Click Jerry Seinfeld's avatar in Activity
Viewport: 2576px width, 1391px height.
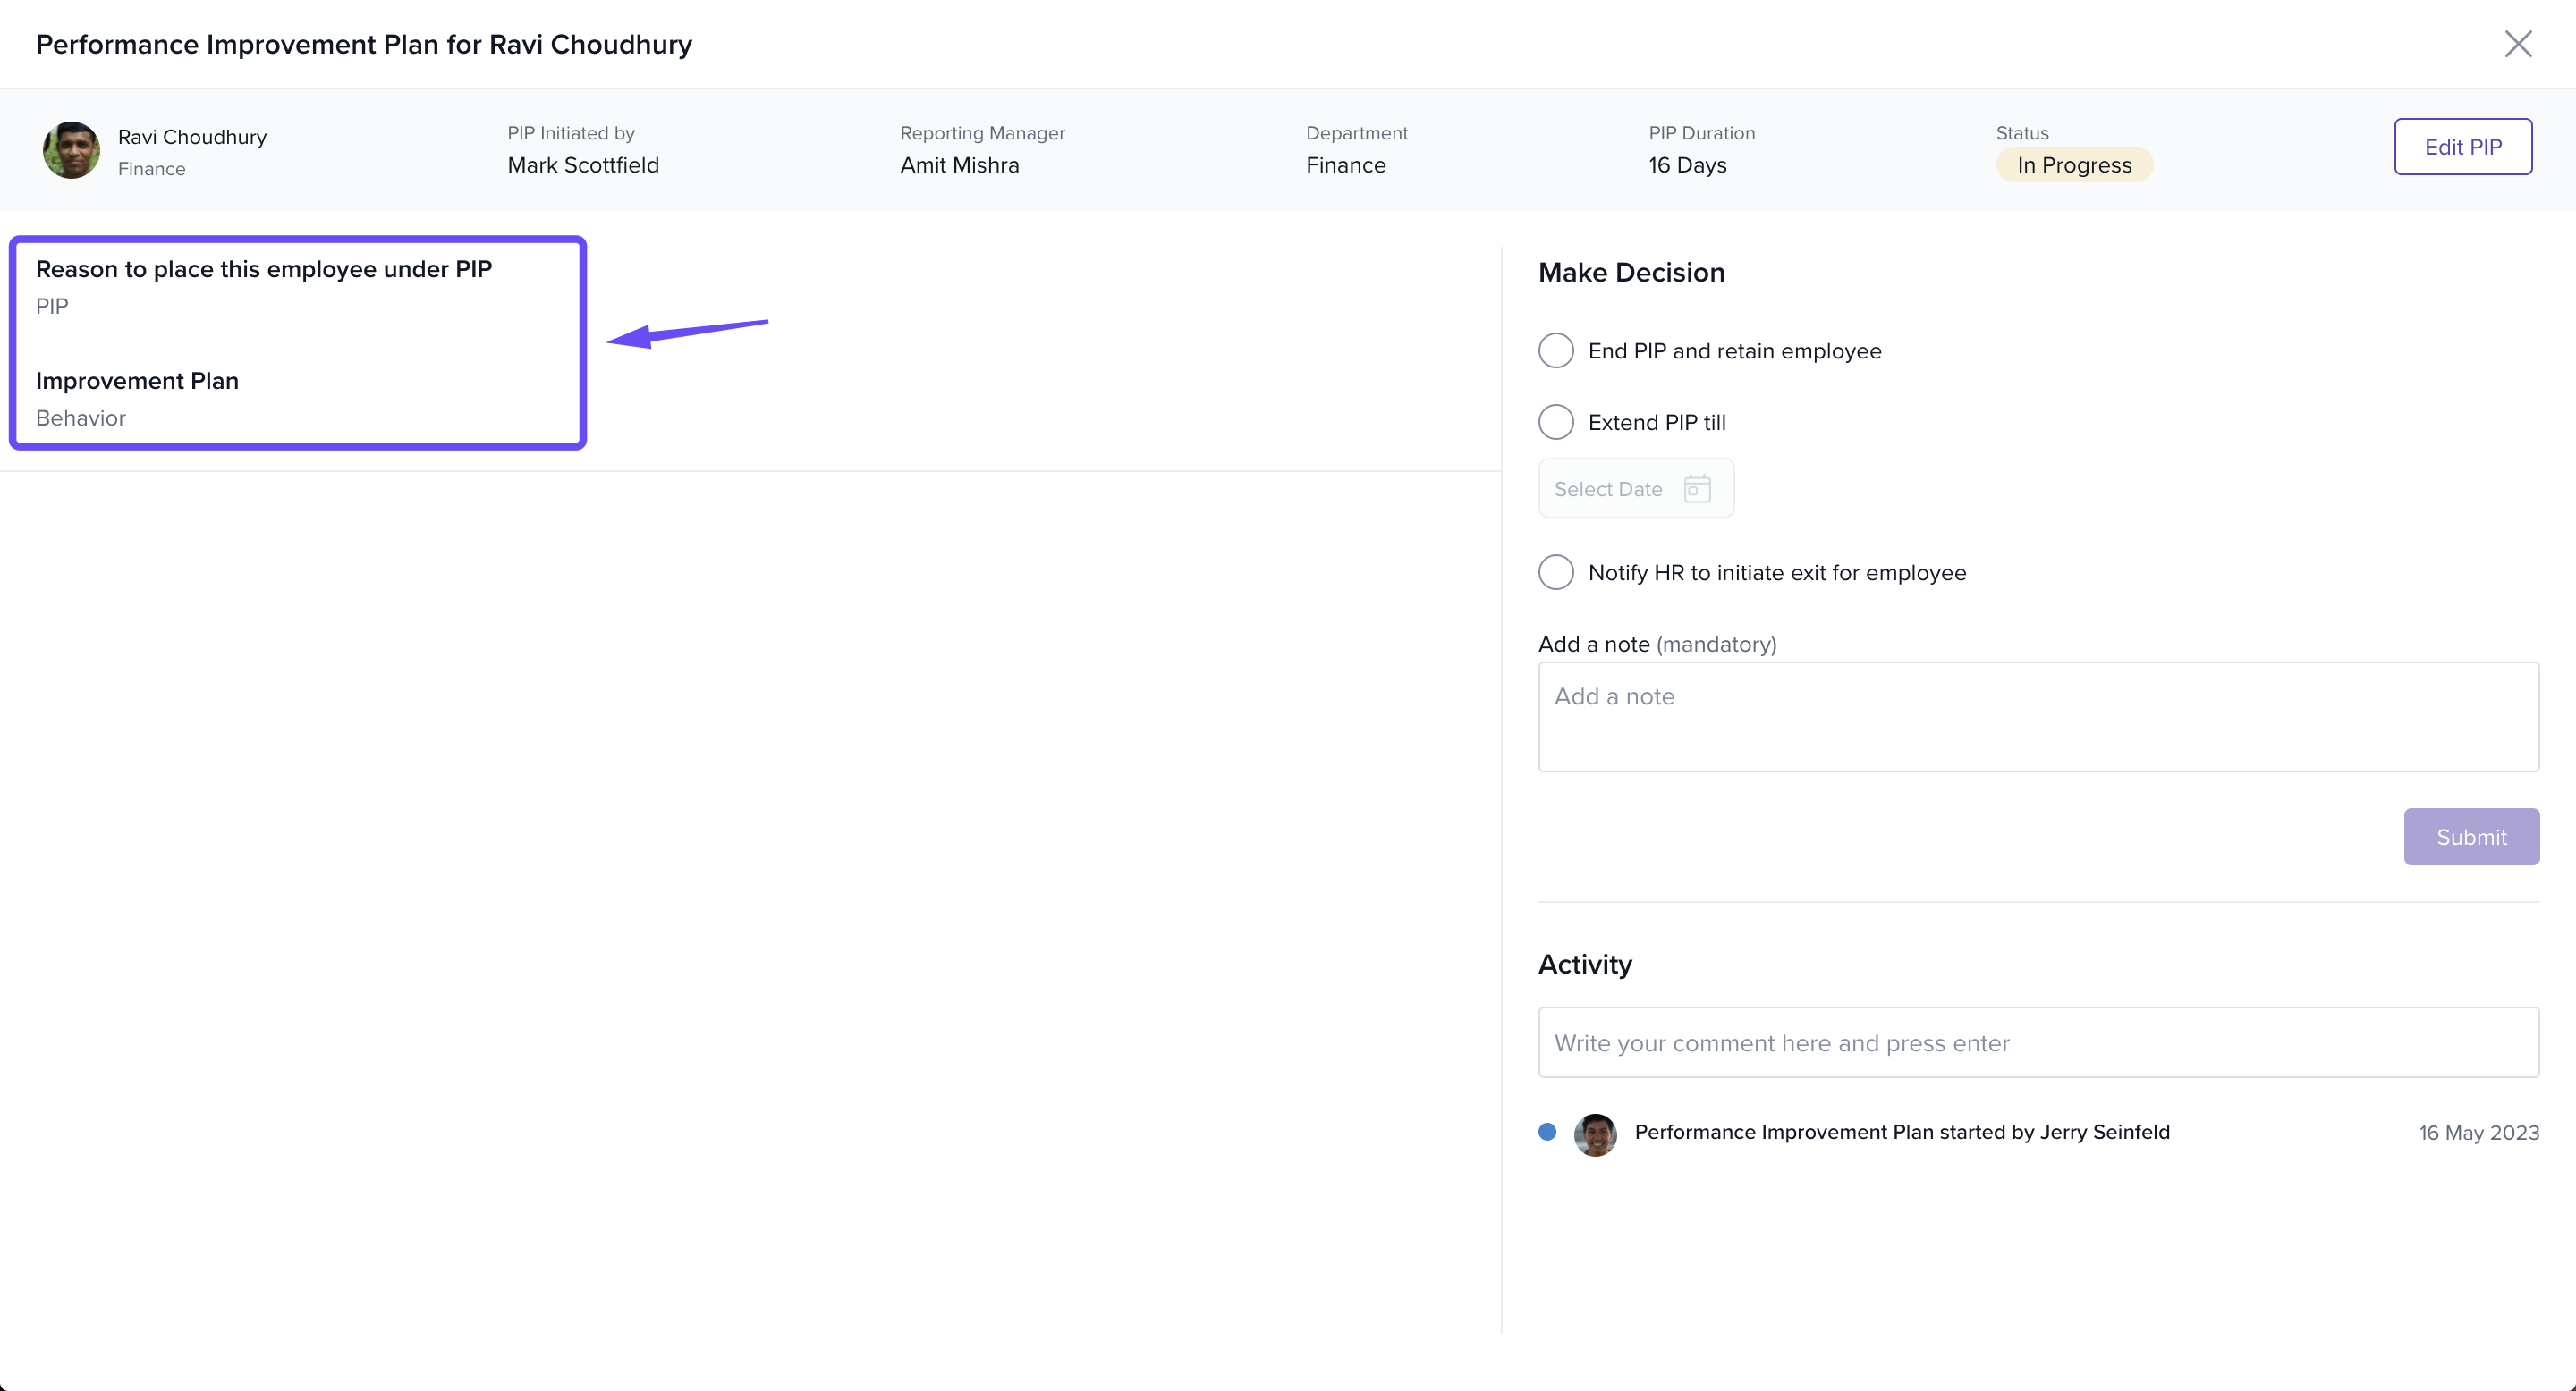[x=1595, y=1134]
